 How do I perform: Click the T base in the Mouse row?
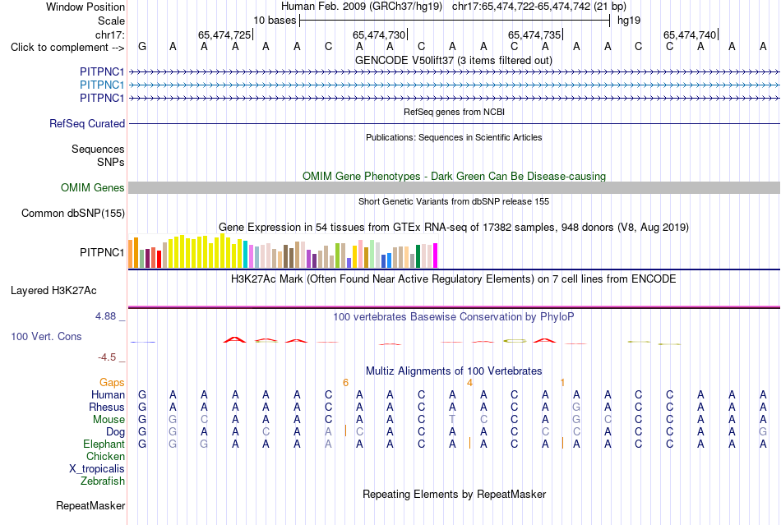452,420
